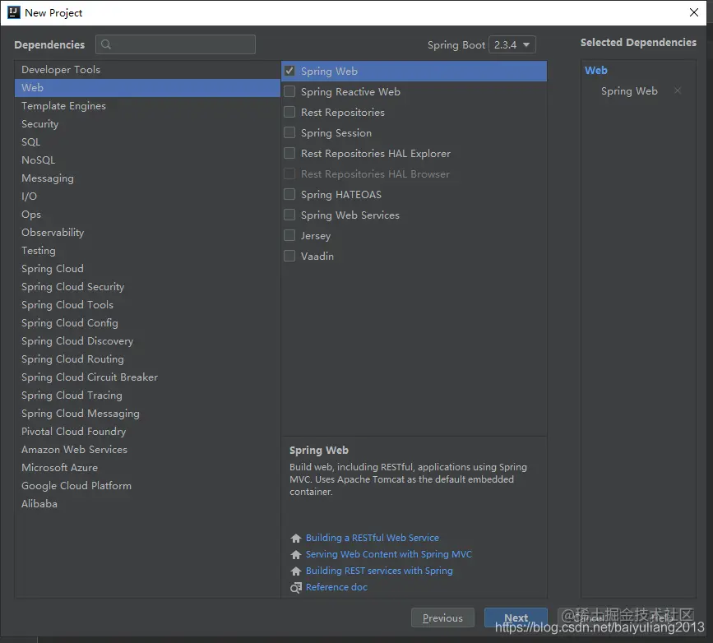Click the search magnifier icon
This screenshot has height=643, width=713.
tap(106, 44)
